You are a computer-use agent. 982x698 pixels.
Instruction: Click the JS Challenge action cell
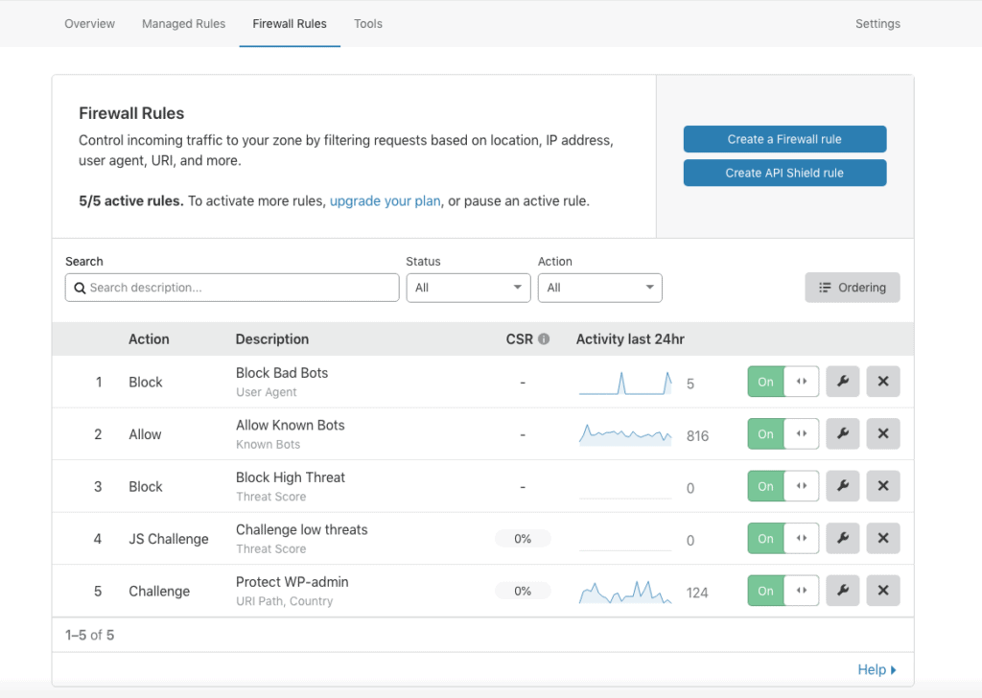pos(169,539)
